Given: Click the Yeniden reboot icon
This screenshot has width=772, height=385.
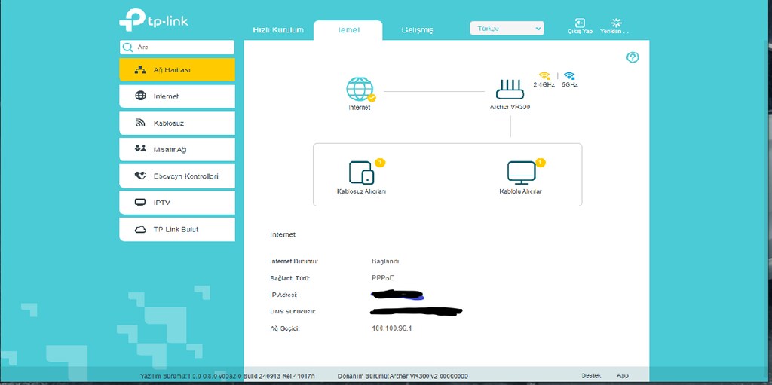Looking at the screenshot, I should [615, 23].
